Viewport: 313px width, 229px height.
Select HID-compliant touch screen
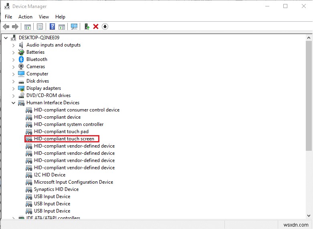(x=64, y=139)
